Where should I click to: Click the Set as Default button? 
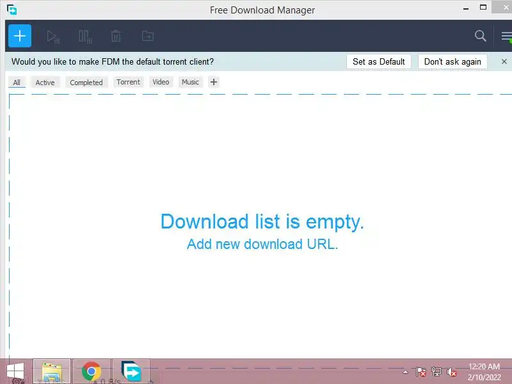[379, 61]
